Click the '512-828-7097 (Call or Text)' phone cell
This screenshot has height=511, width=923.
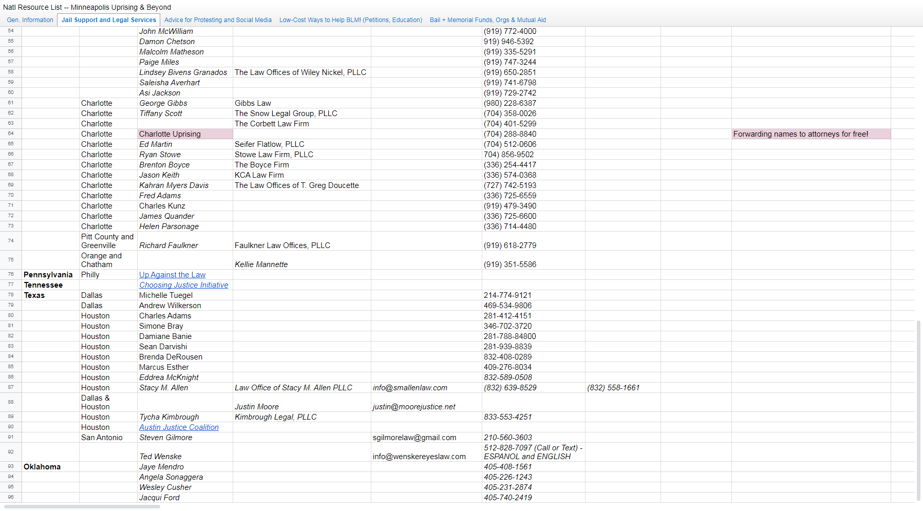point(534,452)
